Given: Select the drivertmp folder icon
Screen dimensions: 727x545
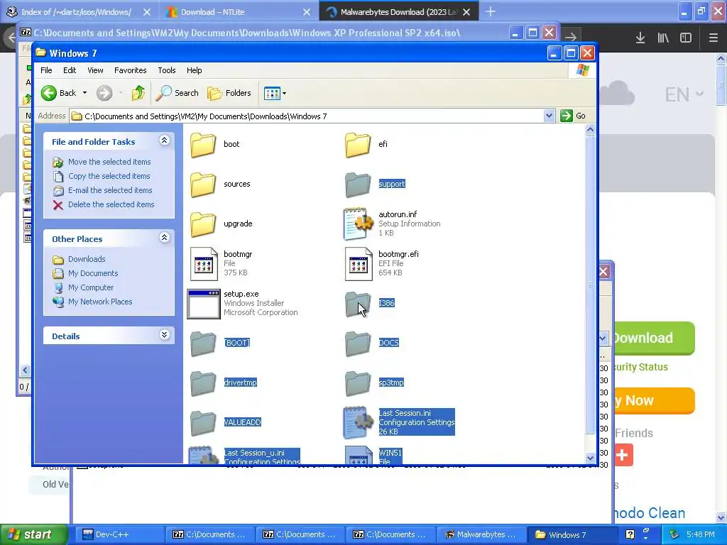Looking at the screenshot, I should 203,383.
